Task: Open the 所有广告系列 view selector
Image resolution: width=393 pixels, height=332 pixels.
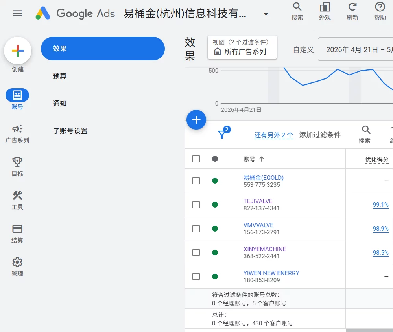Action: pos(242,47)
